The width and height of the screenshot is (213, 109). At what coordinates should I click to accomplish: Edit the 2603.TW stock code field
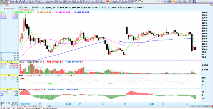click(x=145, y=2)
